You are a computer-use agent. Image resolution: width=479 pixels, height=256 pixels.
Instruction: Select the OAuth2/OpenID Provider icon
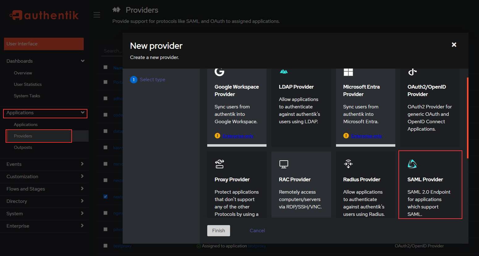[412, 72]
